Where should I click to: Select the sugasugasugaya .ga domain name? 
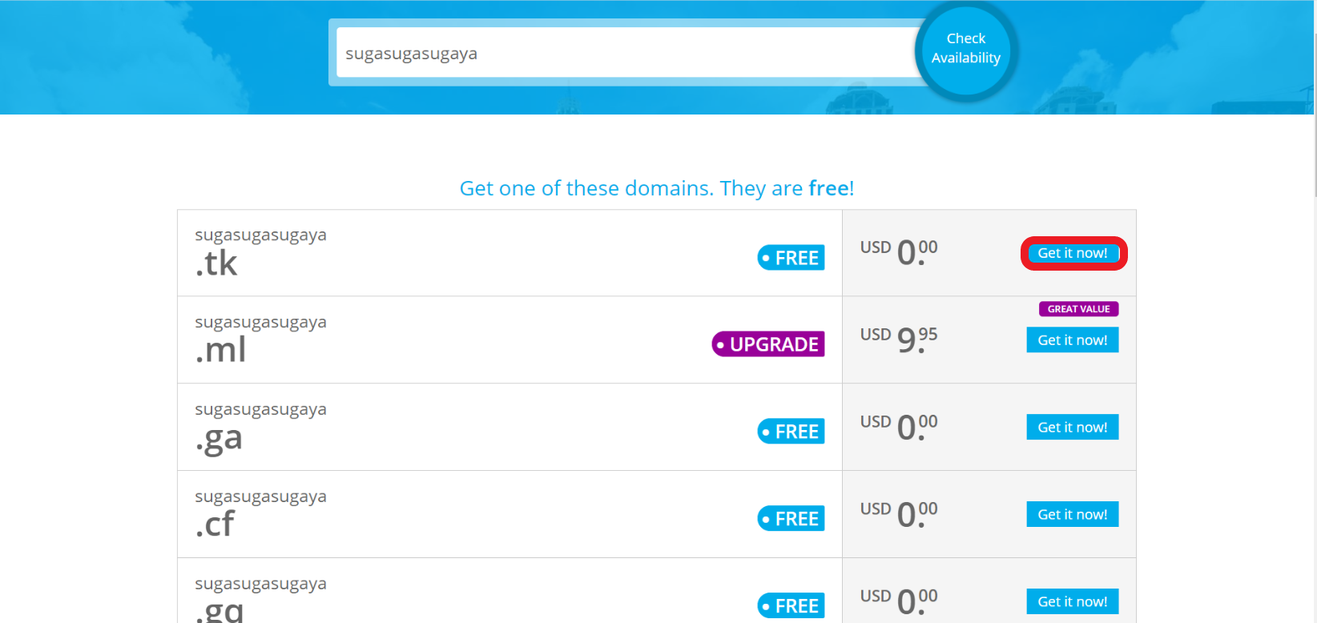(260, 426)
